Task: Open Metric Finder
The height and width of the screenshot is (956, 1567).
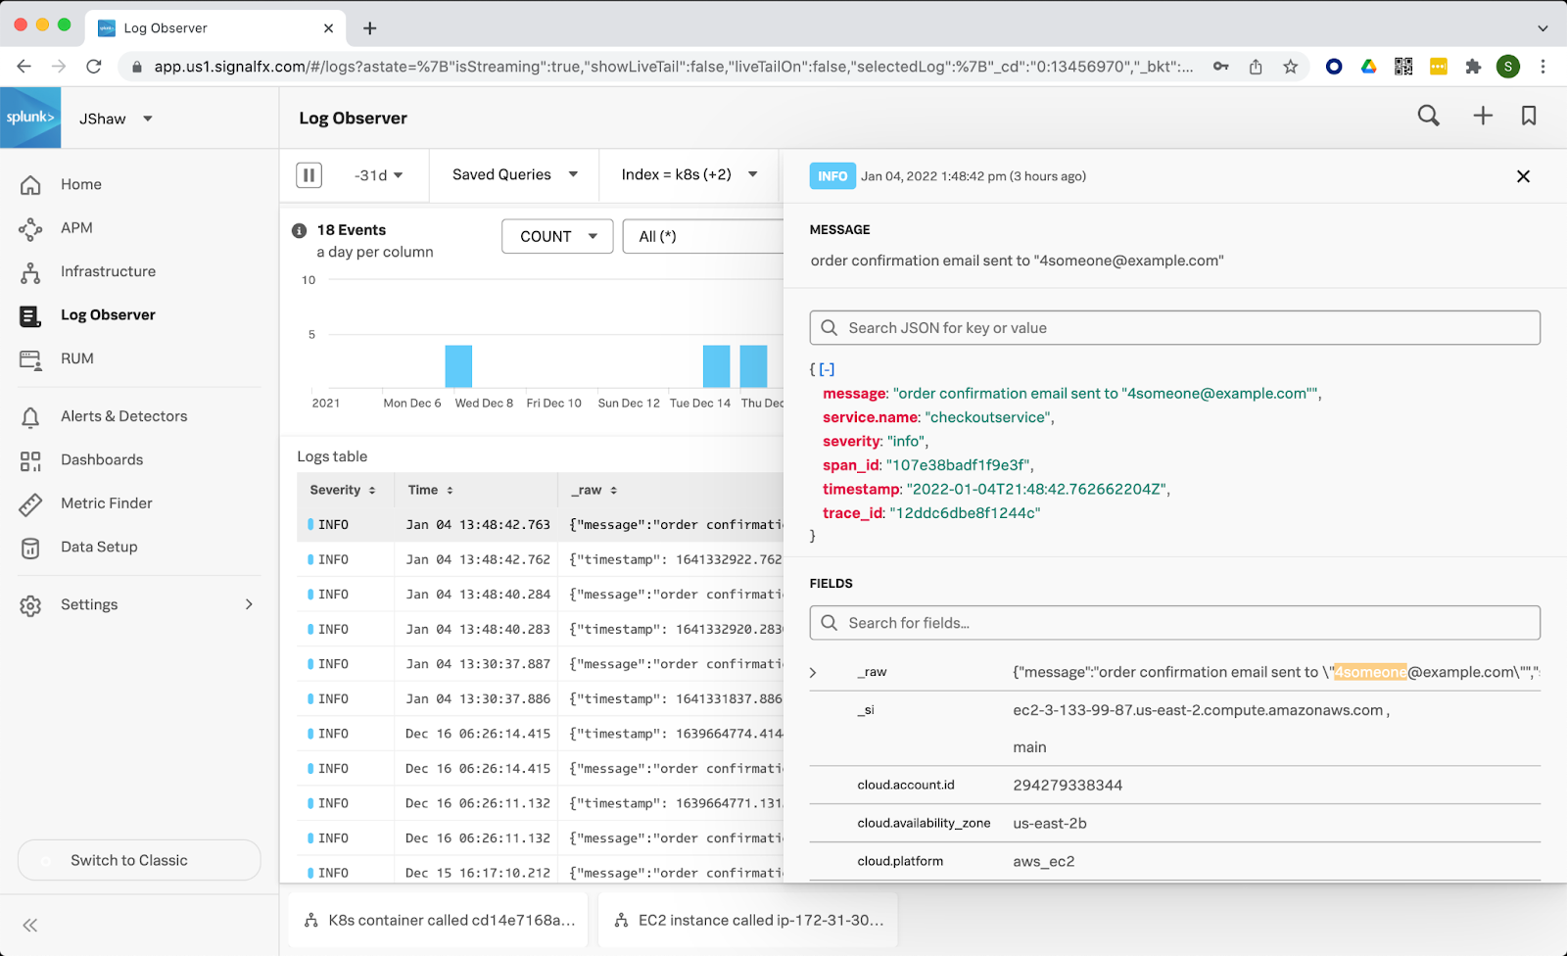Action: pos(105,502)
